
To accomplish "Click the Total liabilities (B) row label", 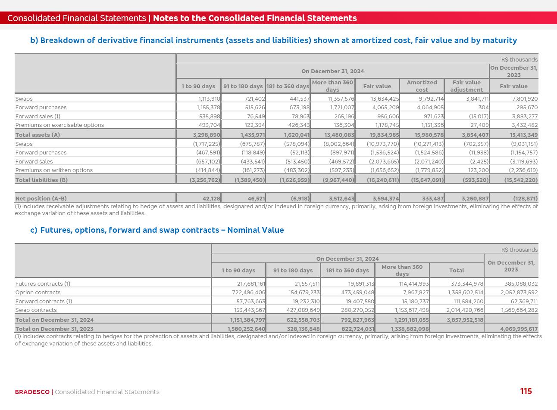I will click(x=41, y=180).
